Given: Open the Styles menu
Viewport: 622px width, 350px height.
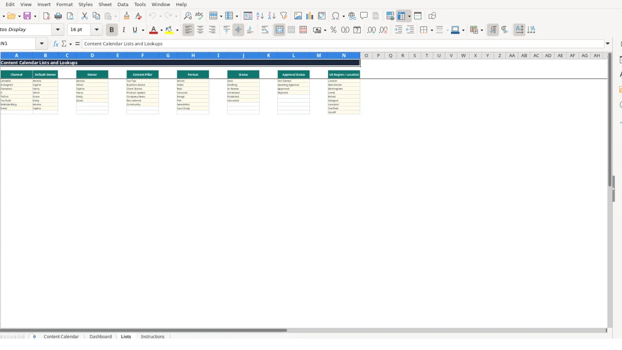Looking at the screenshot, I should [x=86, y=4].
